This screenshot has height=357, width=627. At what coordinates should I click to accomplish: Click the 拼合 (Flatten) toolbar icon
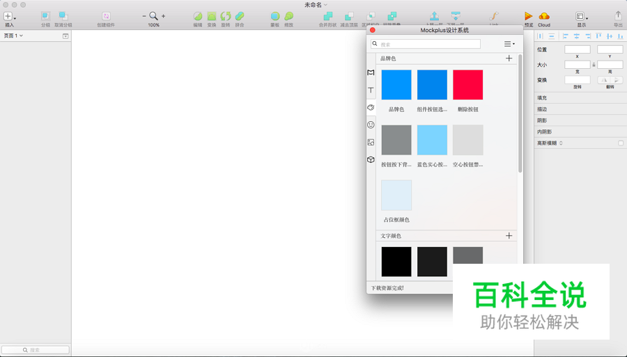(x=240, y=16)
